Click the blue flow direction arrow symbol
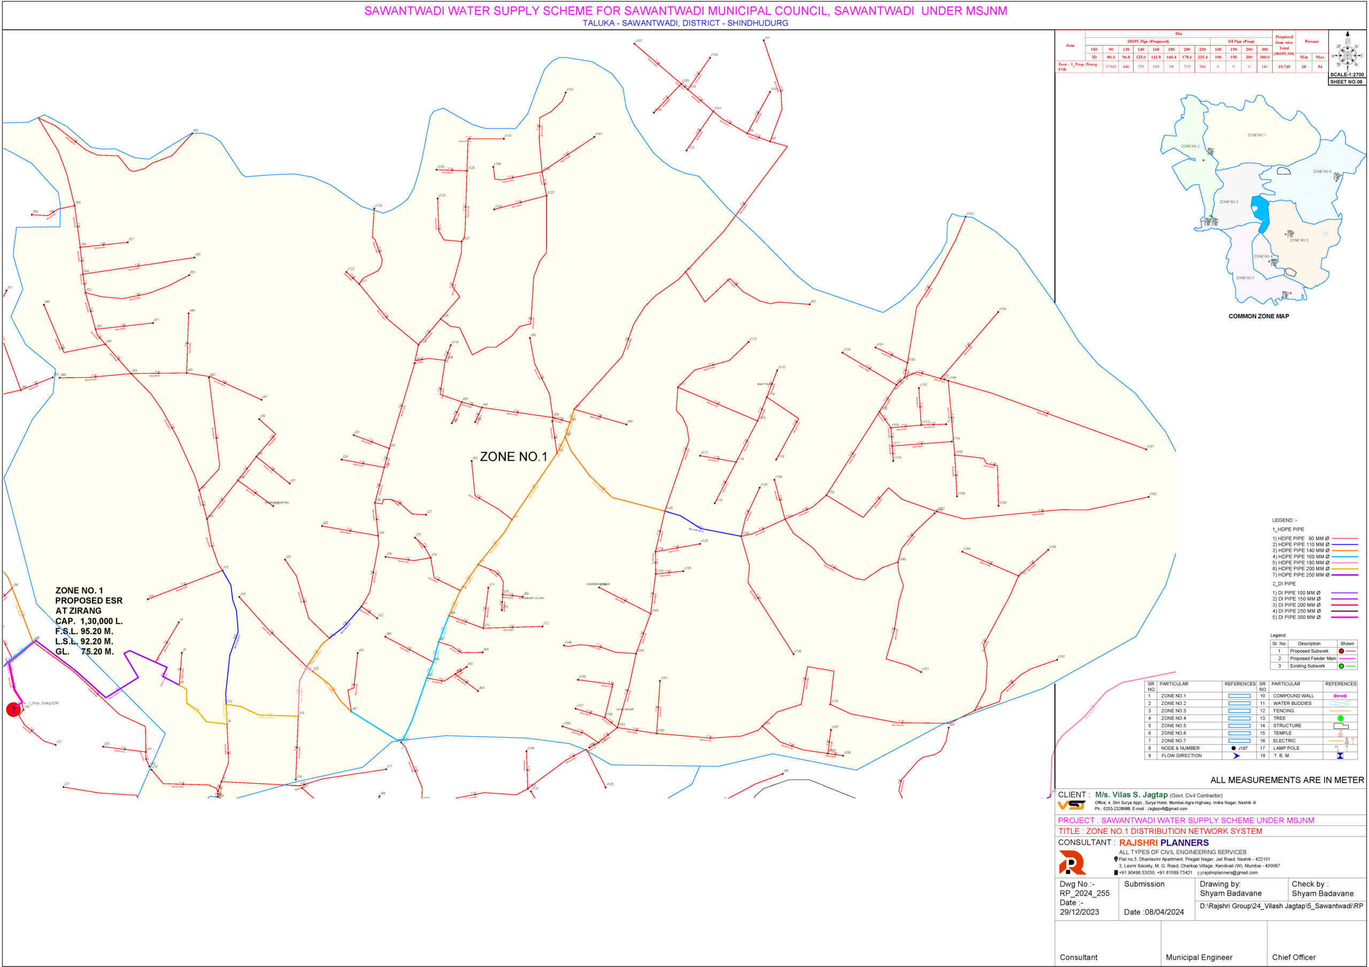This screenshot has width=1369, height=967. click(x=1236, y=756)
